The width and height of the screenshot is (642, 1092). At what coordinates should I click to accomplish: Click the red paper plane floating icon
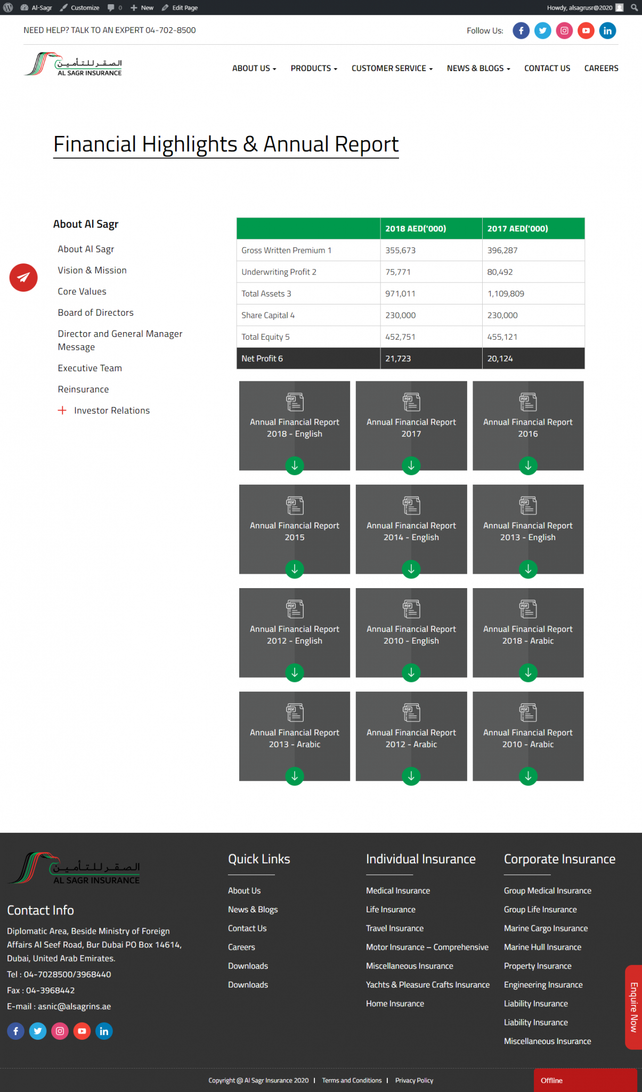(x=23, y=277)
